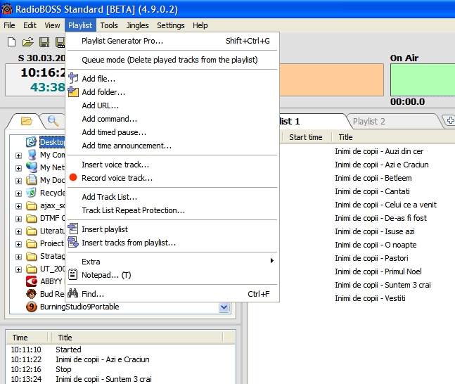Click the My Network Places globe icon
This screenshot has width=455, height=384.
pos(32,167)
